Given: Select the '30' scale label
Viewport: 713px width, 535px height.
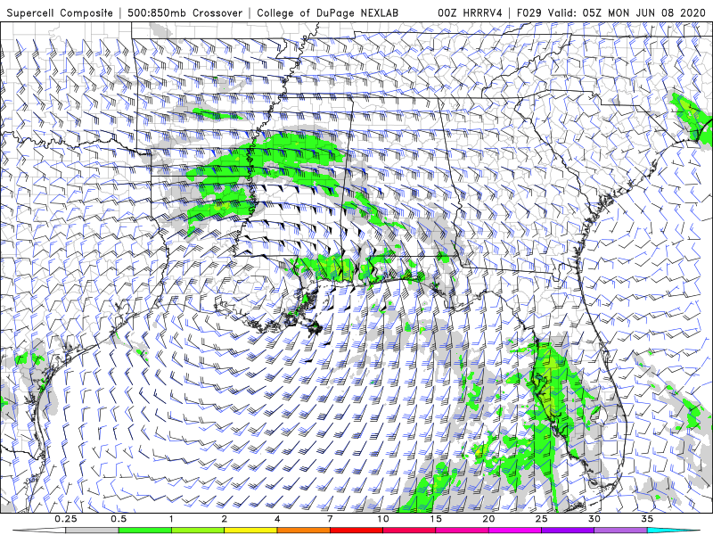Looking at the screenshot, I should 594,519.
